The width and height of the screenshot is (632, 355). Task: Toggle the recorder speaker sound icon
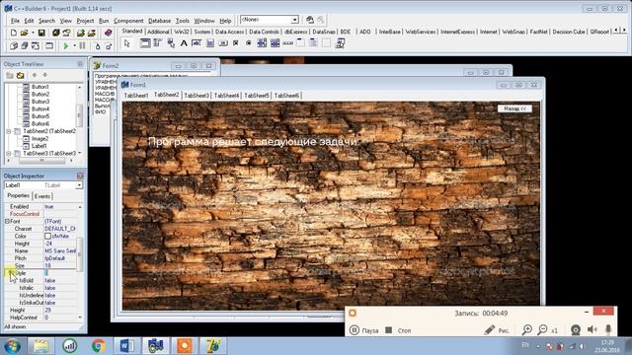592,330
